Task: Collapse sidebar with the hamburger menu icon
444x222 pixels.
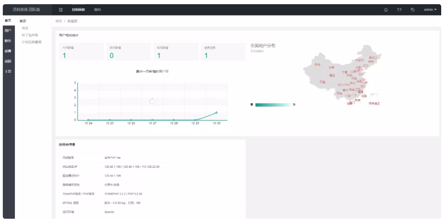Action: click(61, 10)
